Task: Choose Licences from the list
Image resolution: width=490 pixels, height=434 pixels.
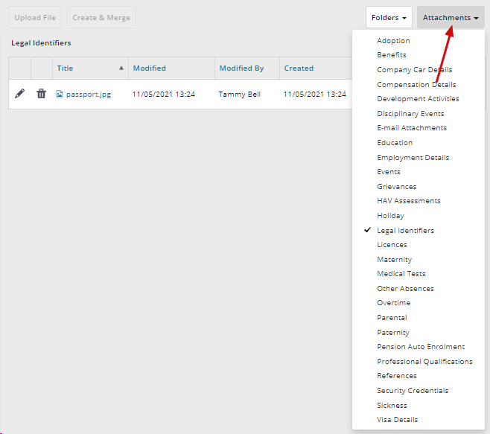Action: tap(392, 245)
